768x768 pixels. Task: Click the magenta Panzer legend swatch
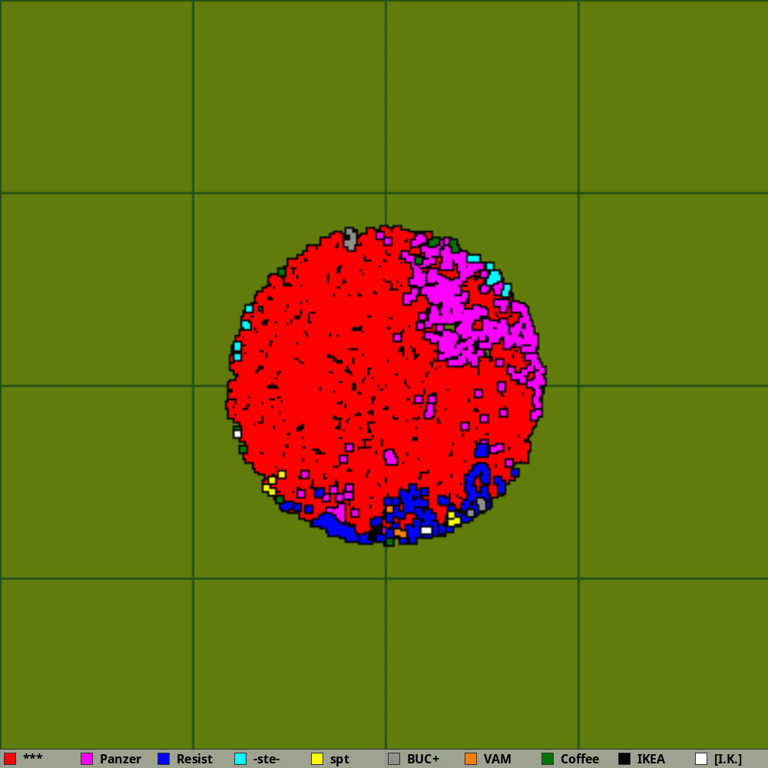point(87,759)
